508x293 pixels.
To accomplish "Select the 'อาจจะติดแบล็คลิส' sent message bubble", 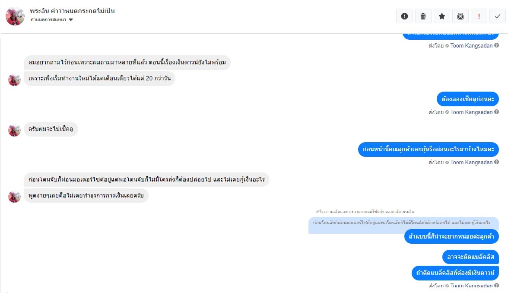I will pyautogui.click(x=470, y=257).
